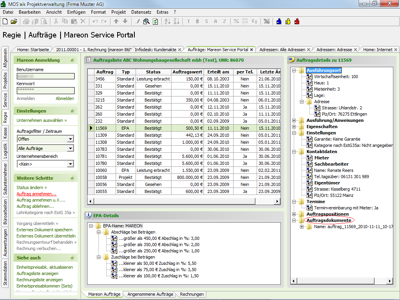Viewport: 400px width, 300px height.
Task: Close the Infodesk: Kundenakte tab
Action: tap(180, 50)
